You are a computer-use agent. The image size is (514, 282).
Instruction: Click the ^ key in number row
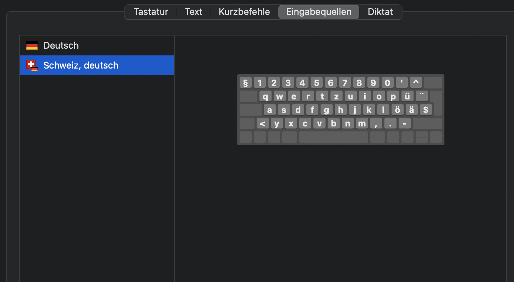(416, 83)
